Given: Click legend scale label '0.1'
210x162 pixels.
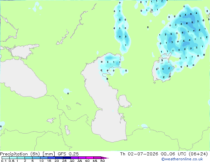Looking at the screenshot, I should click(x=4, y=161).
